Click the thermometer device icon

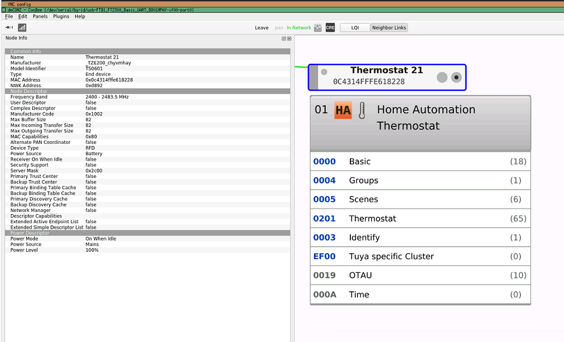pyautogui.click(x=362, y=110)
